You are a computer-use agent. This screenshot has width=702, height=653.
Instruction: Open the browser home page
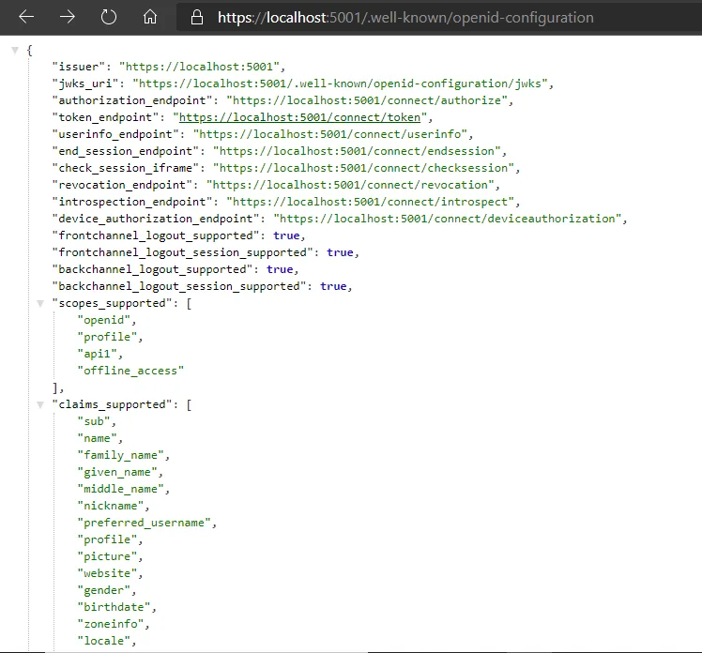(150, 18)
